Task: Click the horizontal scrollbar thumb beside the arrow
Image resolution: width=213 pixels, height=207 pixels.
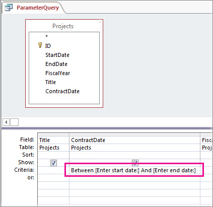Action: tap(14, 122)
